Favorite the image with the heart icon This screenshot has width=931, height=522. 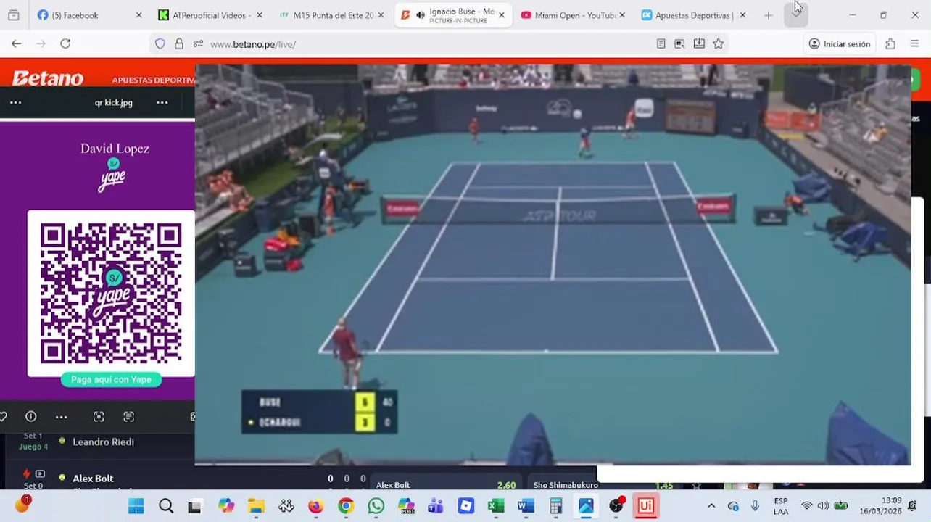pyautogui.click(x=3, y=416)
